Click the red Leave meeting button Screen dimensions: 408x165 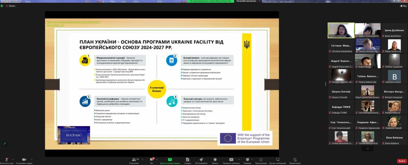(401, 161)
